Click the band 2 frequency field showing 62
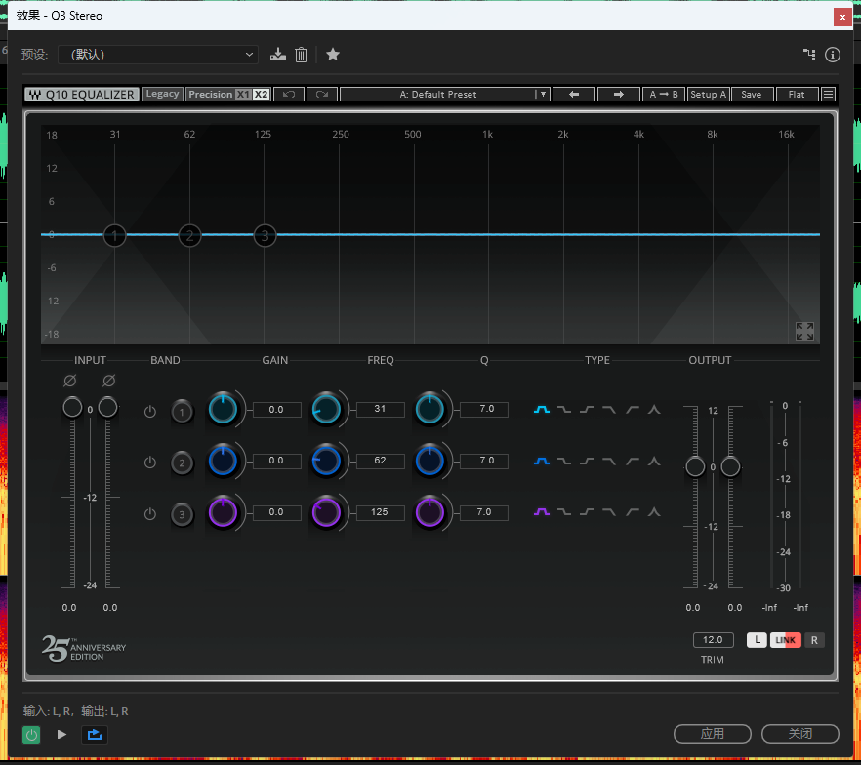 380,461
